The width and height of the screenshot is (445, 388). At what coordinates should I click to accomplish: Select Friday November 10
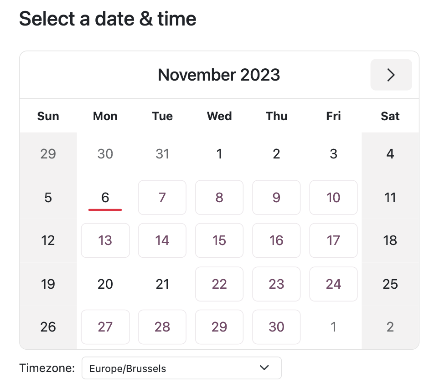(x=333, y=198)
